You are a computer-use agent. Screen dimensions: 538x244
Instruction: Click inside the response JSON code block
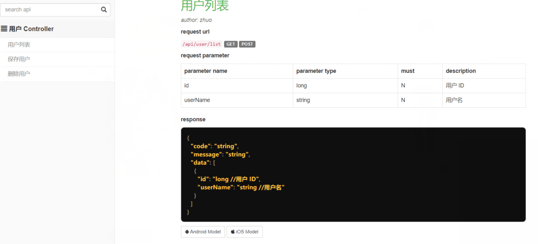[353, 174]
